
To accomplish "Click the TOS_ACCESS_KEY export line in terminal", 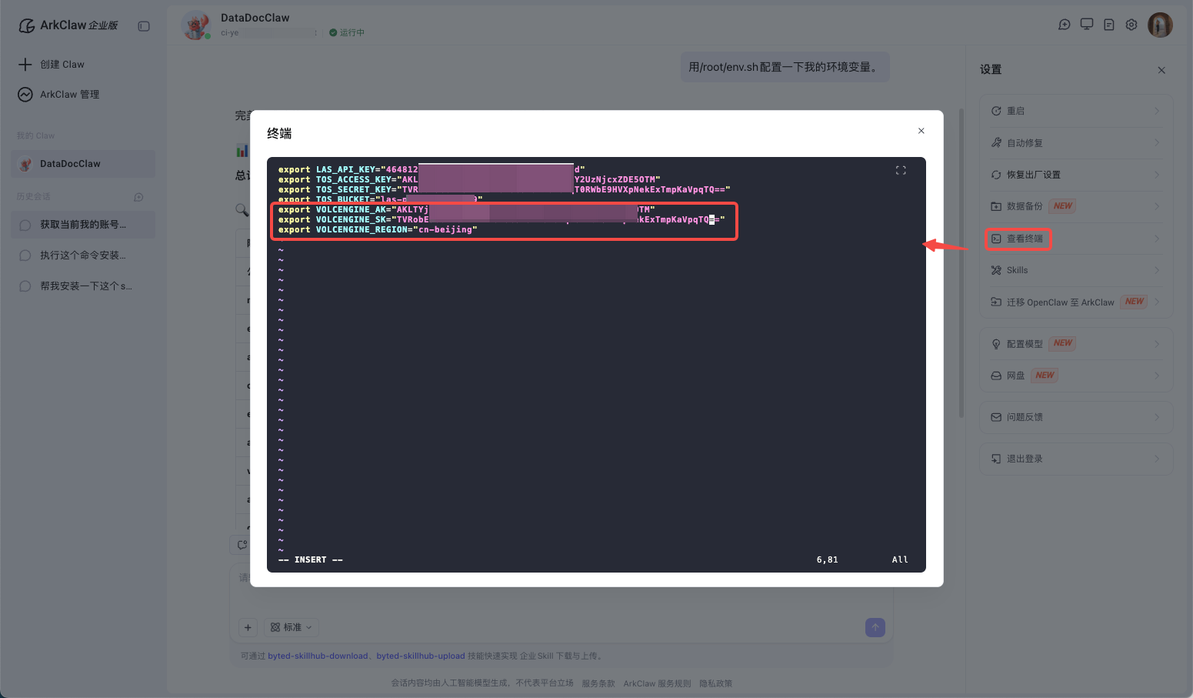I will coord(469,179).
